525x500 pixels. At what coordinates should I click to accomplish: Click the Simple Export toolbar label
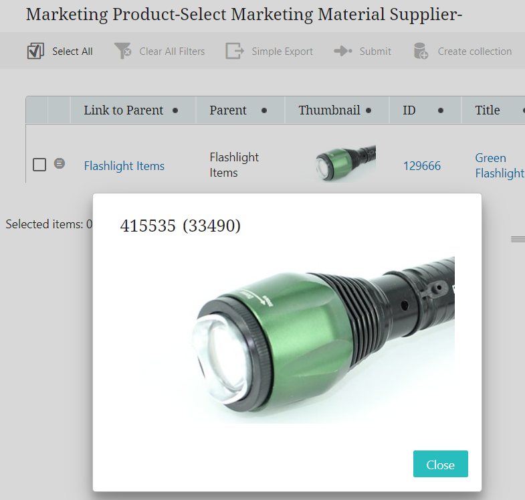(282, 51)
